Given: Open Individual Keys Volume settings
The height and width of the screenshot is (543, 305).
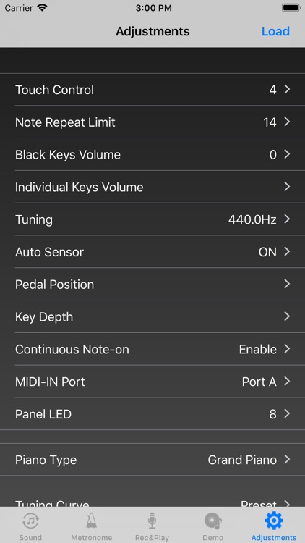Looking at the screenshot, I should (152, 187).
